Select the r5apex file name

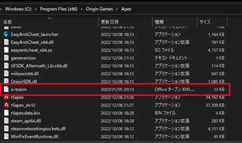coord(18,97)
